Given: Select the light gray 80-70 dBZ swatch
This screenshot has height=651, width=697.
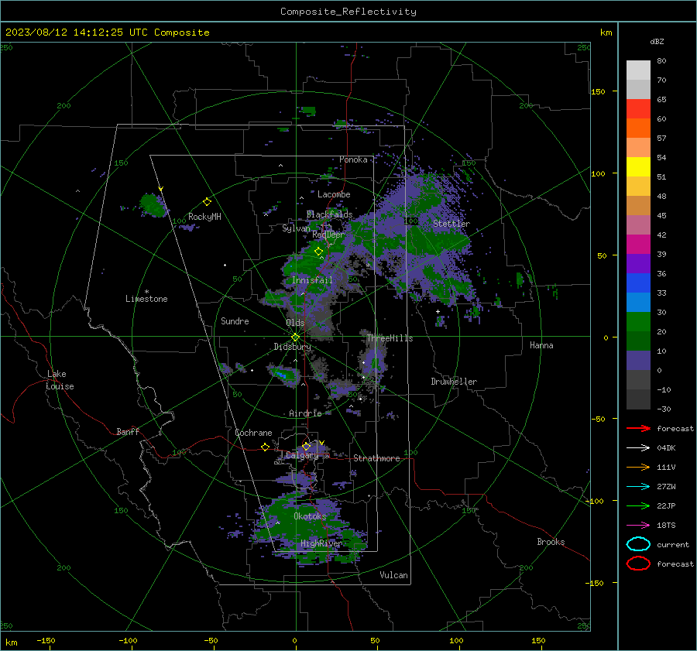Looking at the screenshot, I should coord(638,70).
